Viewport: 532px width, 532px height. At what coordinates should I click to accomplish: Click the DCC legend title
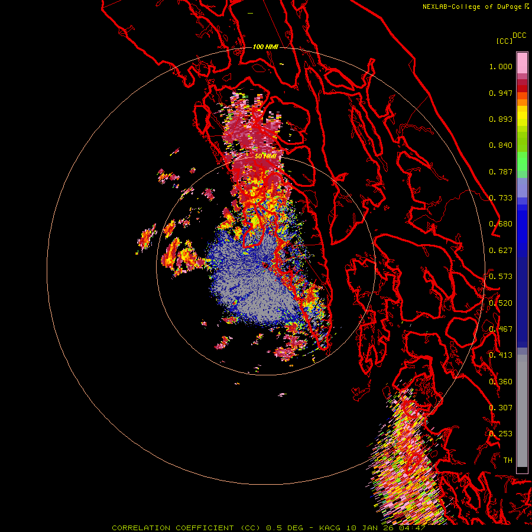click(x=520, y=35)
